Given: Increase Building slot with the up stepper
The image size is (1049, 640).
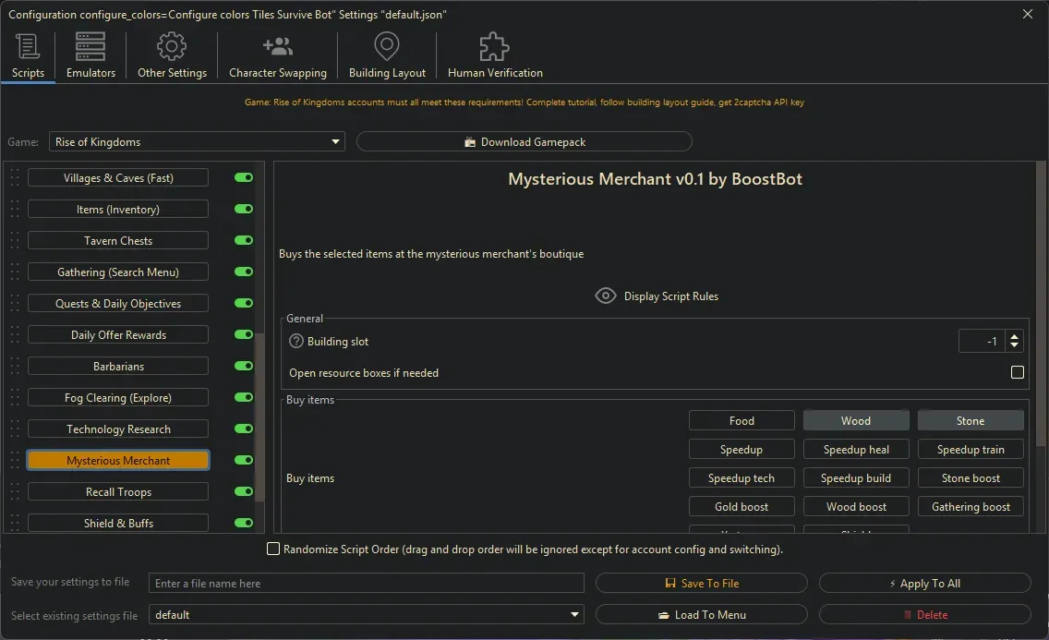Looking at the screenshot, I should tap(1013, 335).
